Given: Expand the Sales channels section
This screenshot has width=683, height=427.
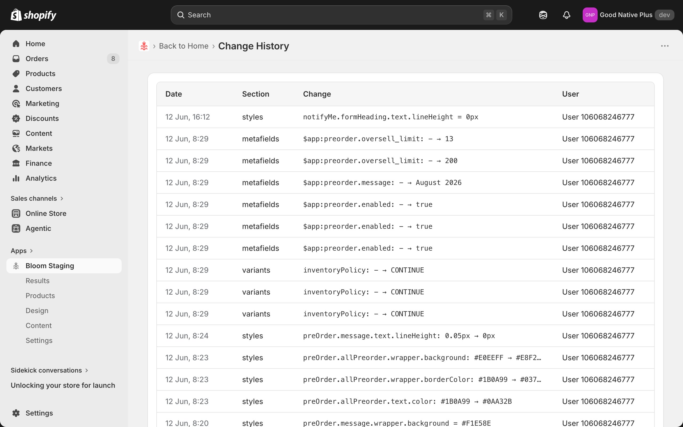Looking at the screenshot, I should 37,199.
